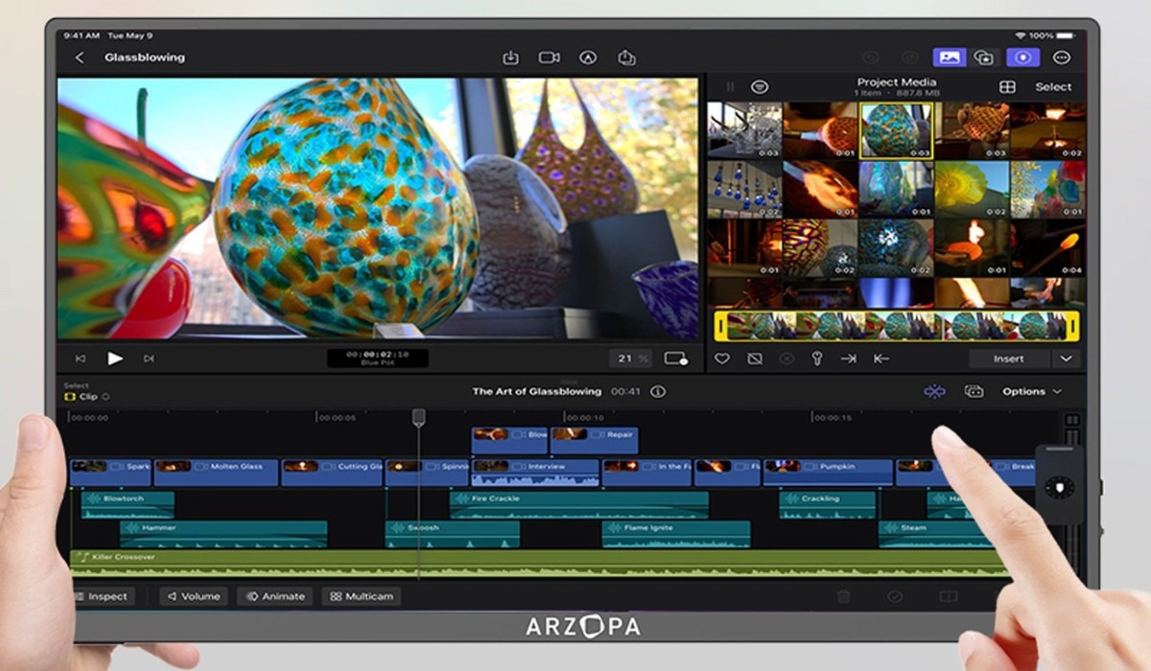Viewport: 1151px width, 671px height.
Task: Activate the jog wheel icon near top right
Action: 1021,57
